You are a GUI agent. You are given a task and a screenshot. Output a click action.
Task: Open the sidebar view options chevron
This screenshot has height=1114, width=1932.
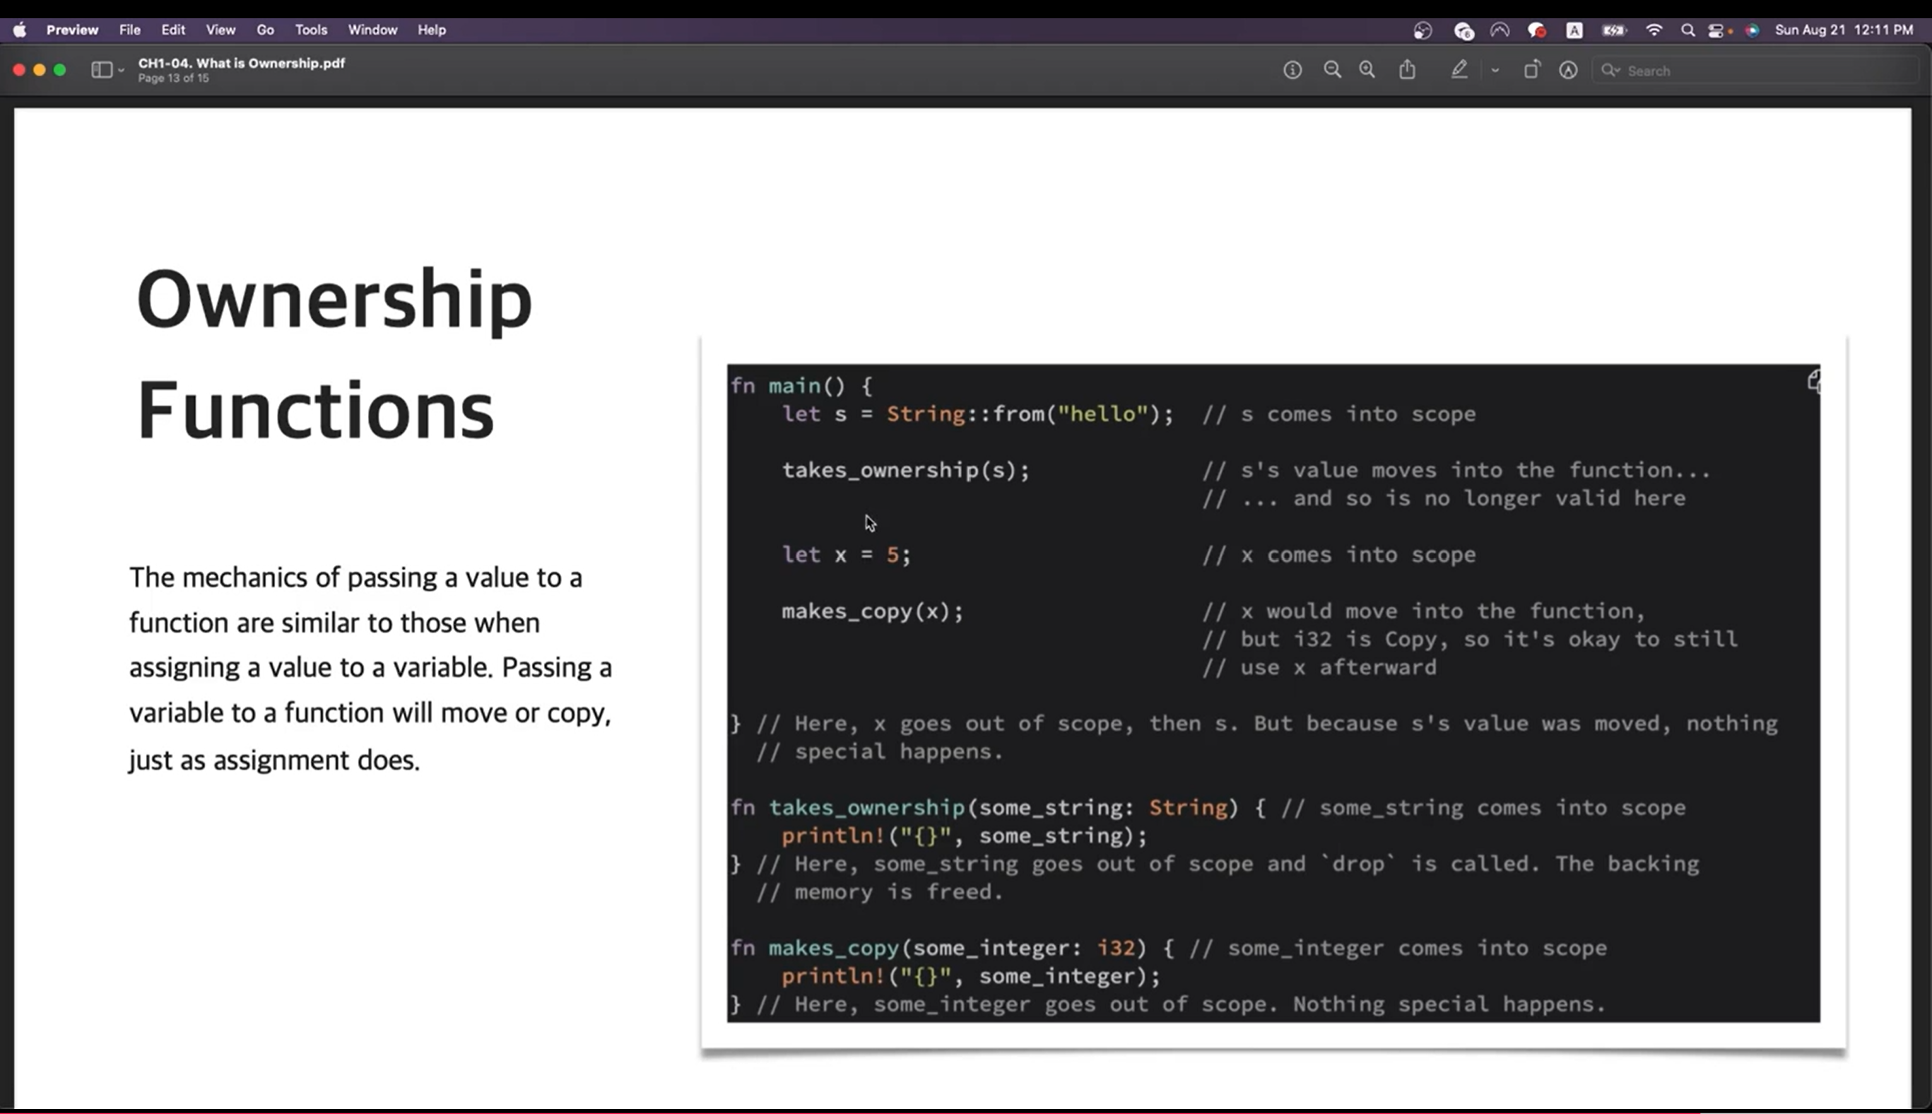click(121, 71)
